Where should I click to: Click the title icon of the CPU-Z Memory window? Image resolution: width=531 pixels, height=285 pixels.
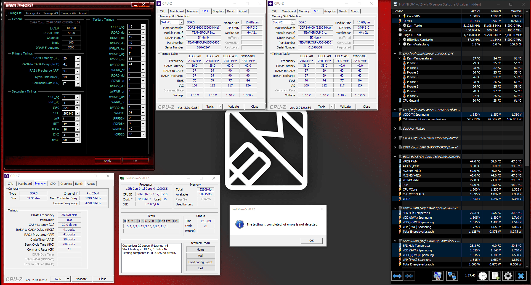pyautogui.click(x=7, y=176)
